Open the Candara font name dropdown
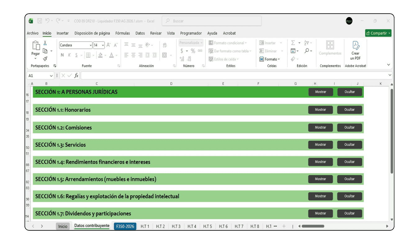Viewport: 419px width, 244px height. click(x=91, y=45)
